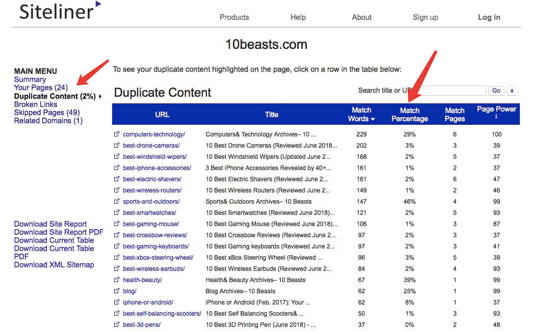The width and height of the screenshot is (554, 332).
Task: Open external link icon for best-3d-pens
Action: 116,324
